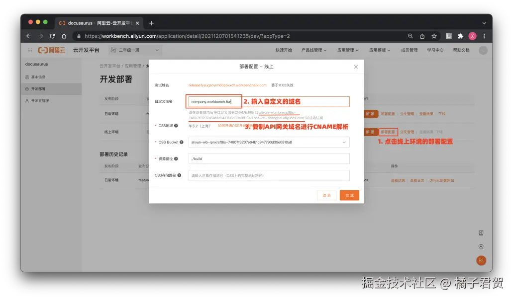This screenshot has width=513, height=299.
Task: Click the orange 完成 button
Action: (349, 196)
